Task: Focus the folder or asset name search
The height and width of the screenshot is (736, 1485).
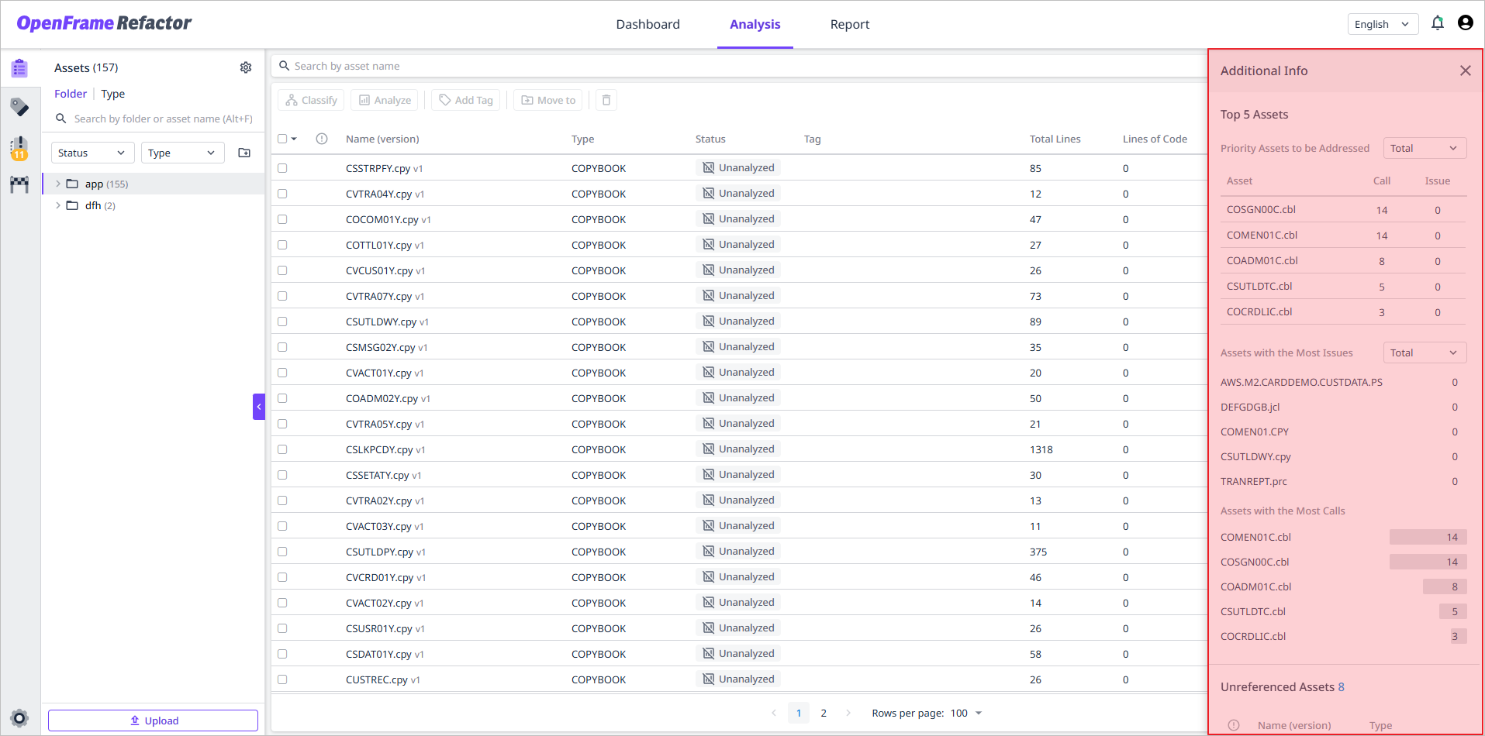Action: 154,119
